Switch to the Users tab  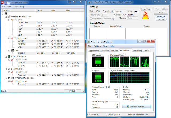(146, 51)
